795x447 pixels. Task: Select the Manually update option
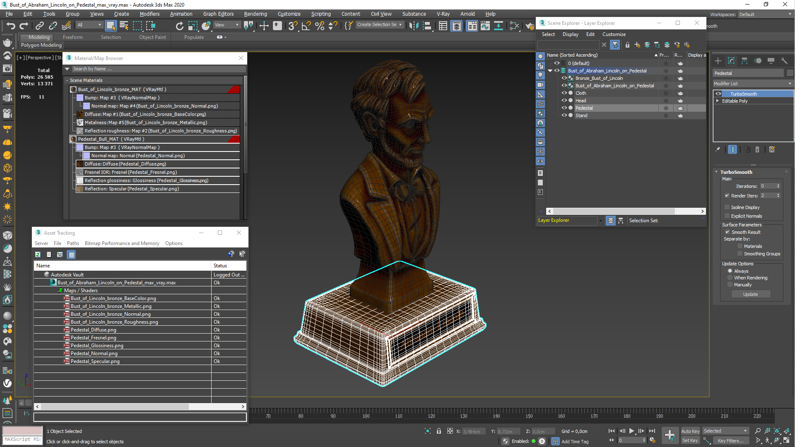pos(730,285)
